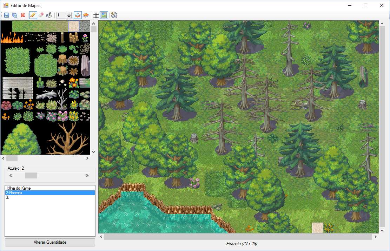Open the map settings tools icon

(x=114, y=15)
